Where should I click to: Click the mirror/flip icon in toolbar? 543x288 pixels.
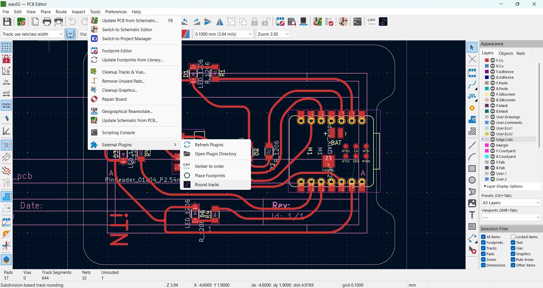pyautogui.click(x=220, y=22)
